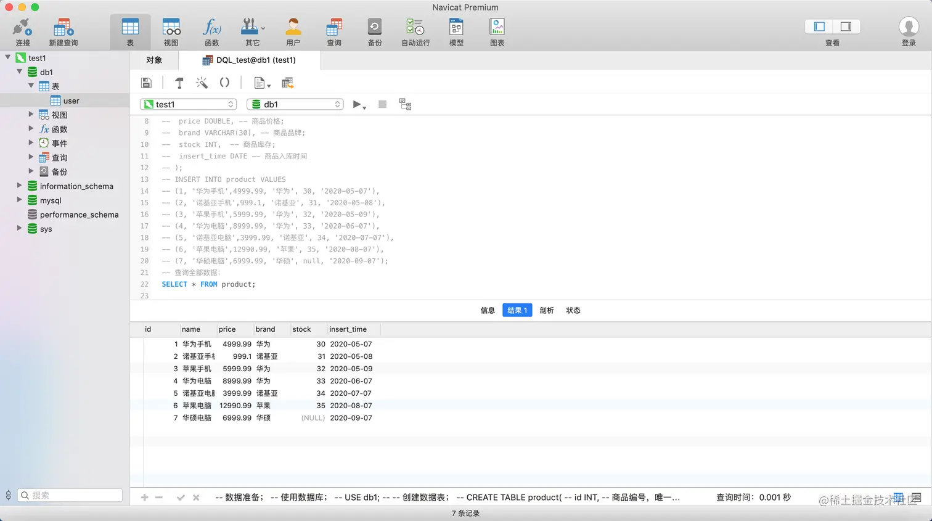Select the DQL_test@db1 (test1) tab
Screen dimensions: 932x521
tap(250, 60)
